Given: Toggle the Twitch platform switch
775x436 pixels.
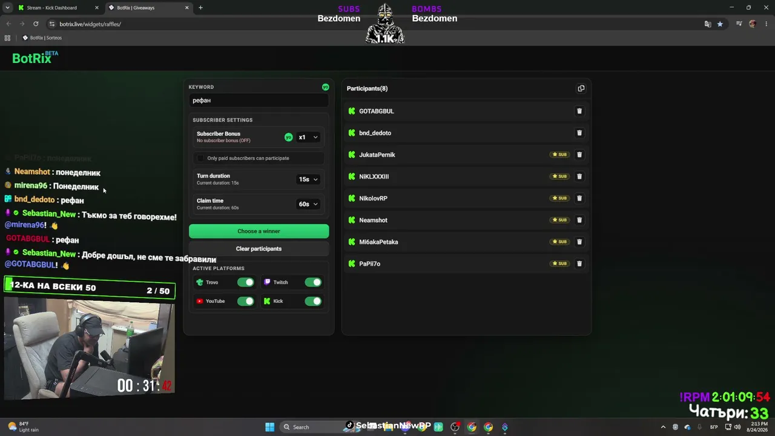Looking at the screenshot, I should (313, 282).
